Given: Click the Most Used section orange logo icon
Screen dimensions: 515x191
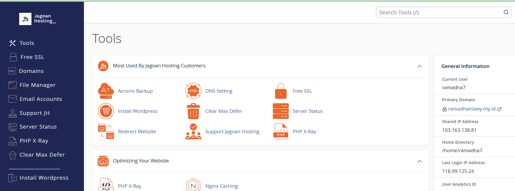Looking at the screenshot, I should [103, 66].
